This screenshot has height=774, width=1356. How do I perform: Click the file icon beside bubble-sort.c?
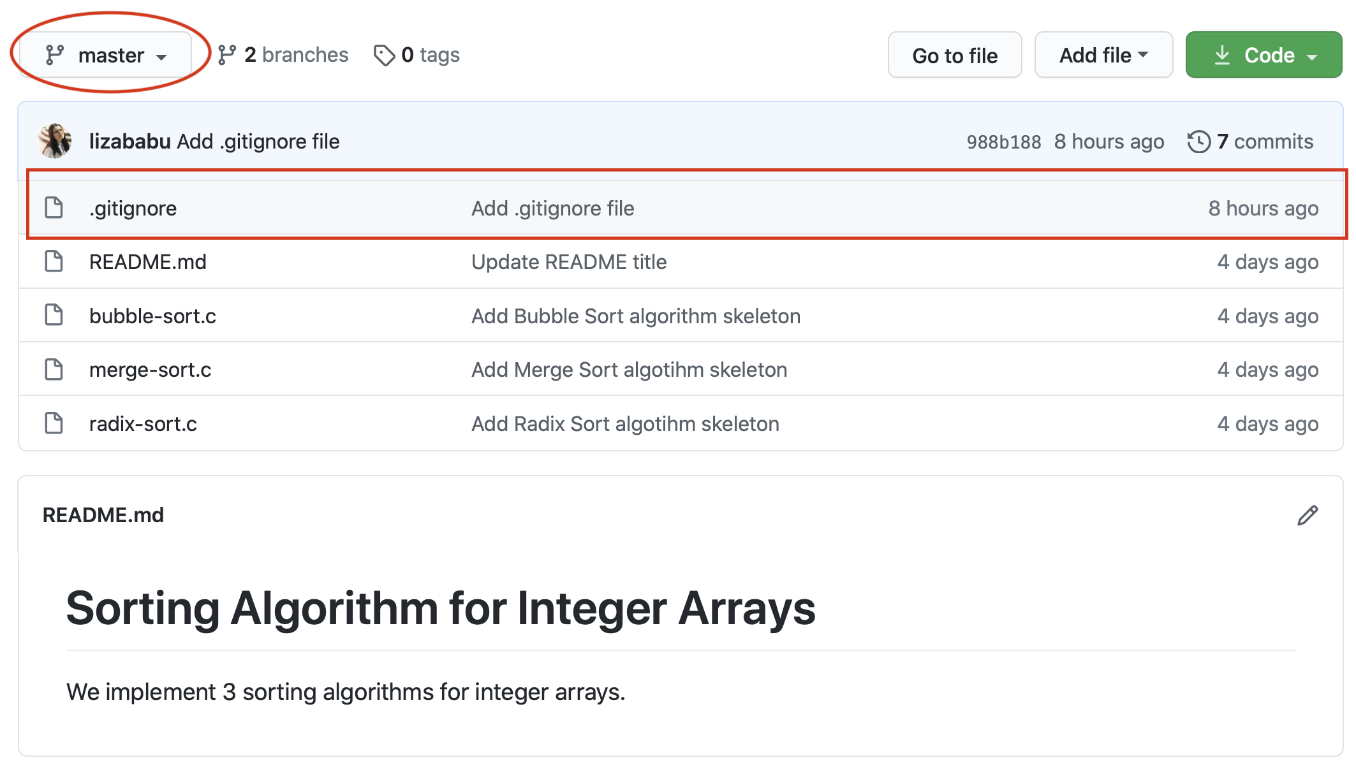point(54,315)
